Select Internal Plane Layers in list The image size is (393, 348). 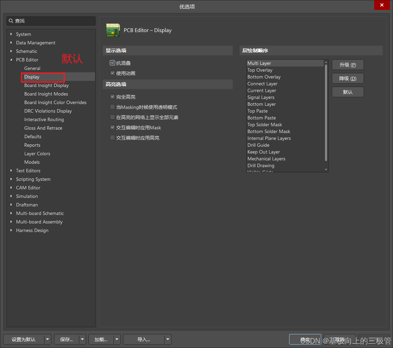coord(285,138)
